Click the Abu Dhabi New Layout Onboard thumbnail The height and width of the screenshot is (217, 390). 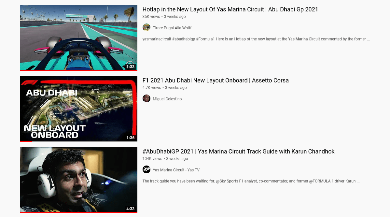click(78, 109)
